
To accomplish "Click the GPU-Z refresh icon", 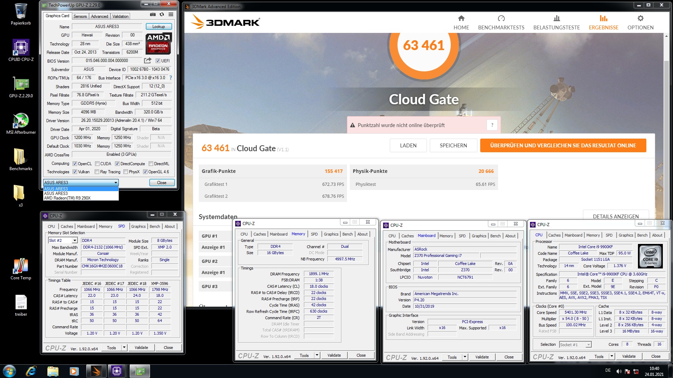I will pos(162,15).
